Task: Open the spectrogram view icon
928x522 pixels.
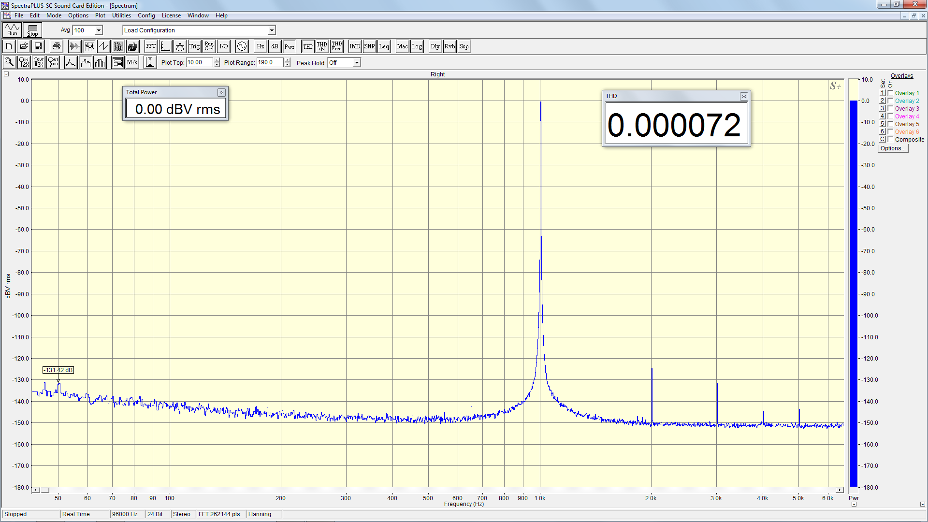Action: tap(118, 46)
